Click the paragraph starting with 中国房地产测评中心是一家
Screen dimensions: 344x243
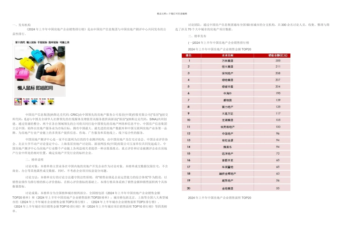pyautogui.click(x=90, y=146)
